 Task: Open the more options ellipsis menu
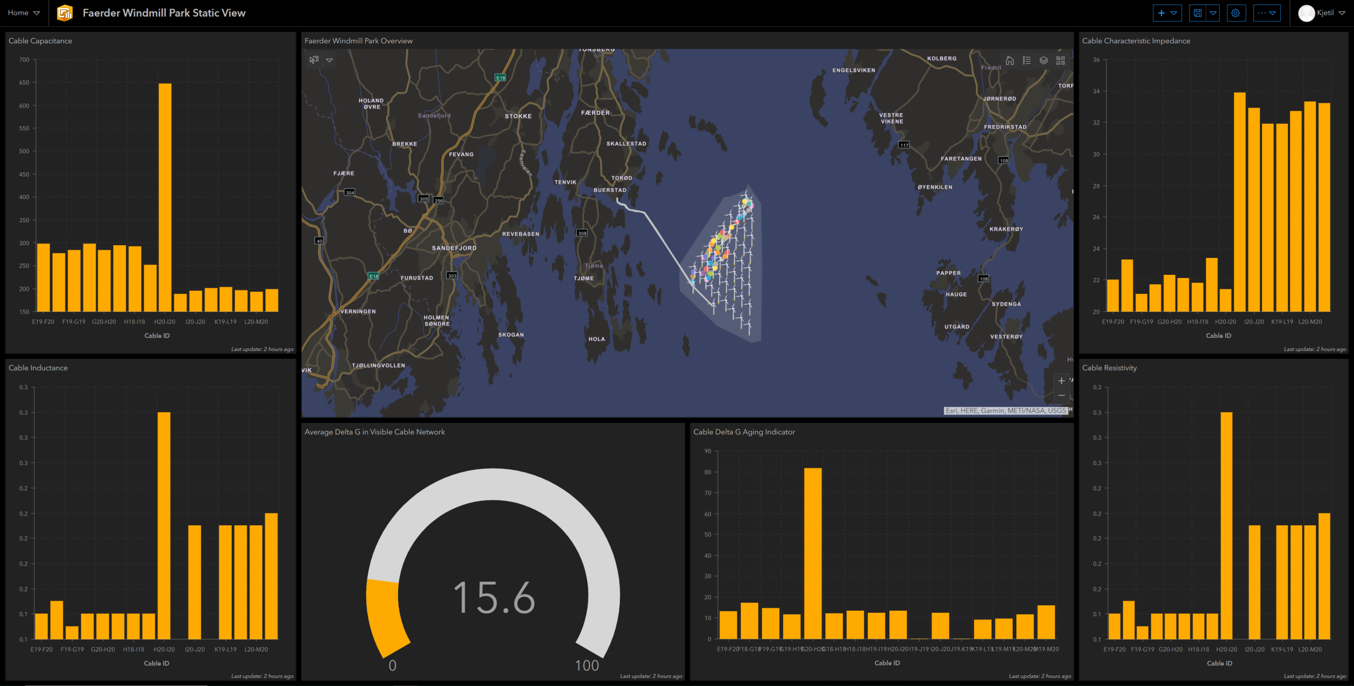pyautogui.click(x=1266, y=13)
